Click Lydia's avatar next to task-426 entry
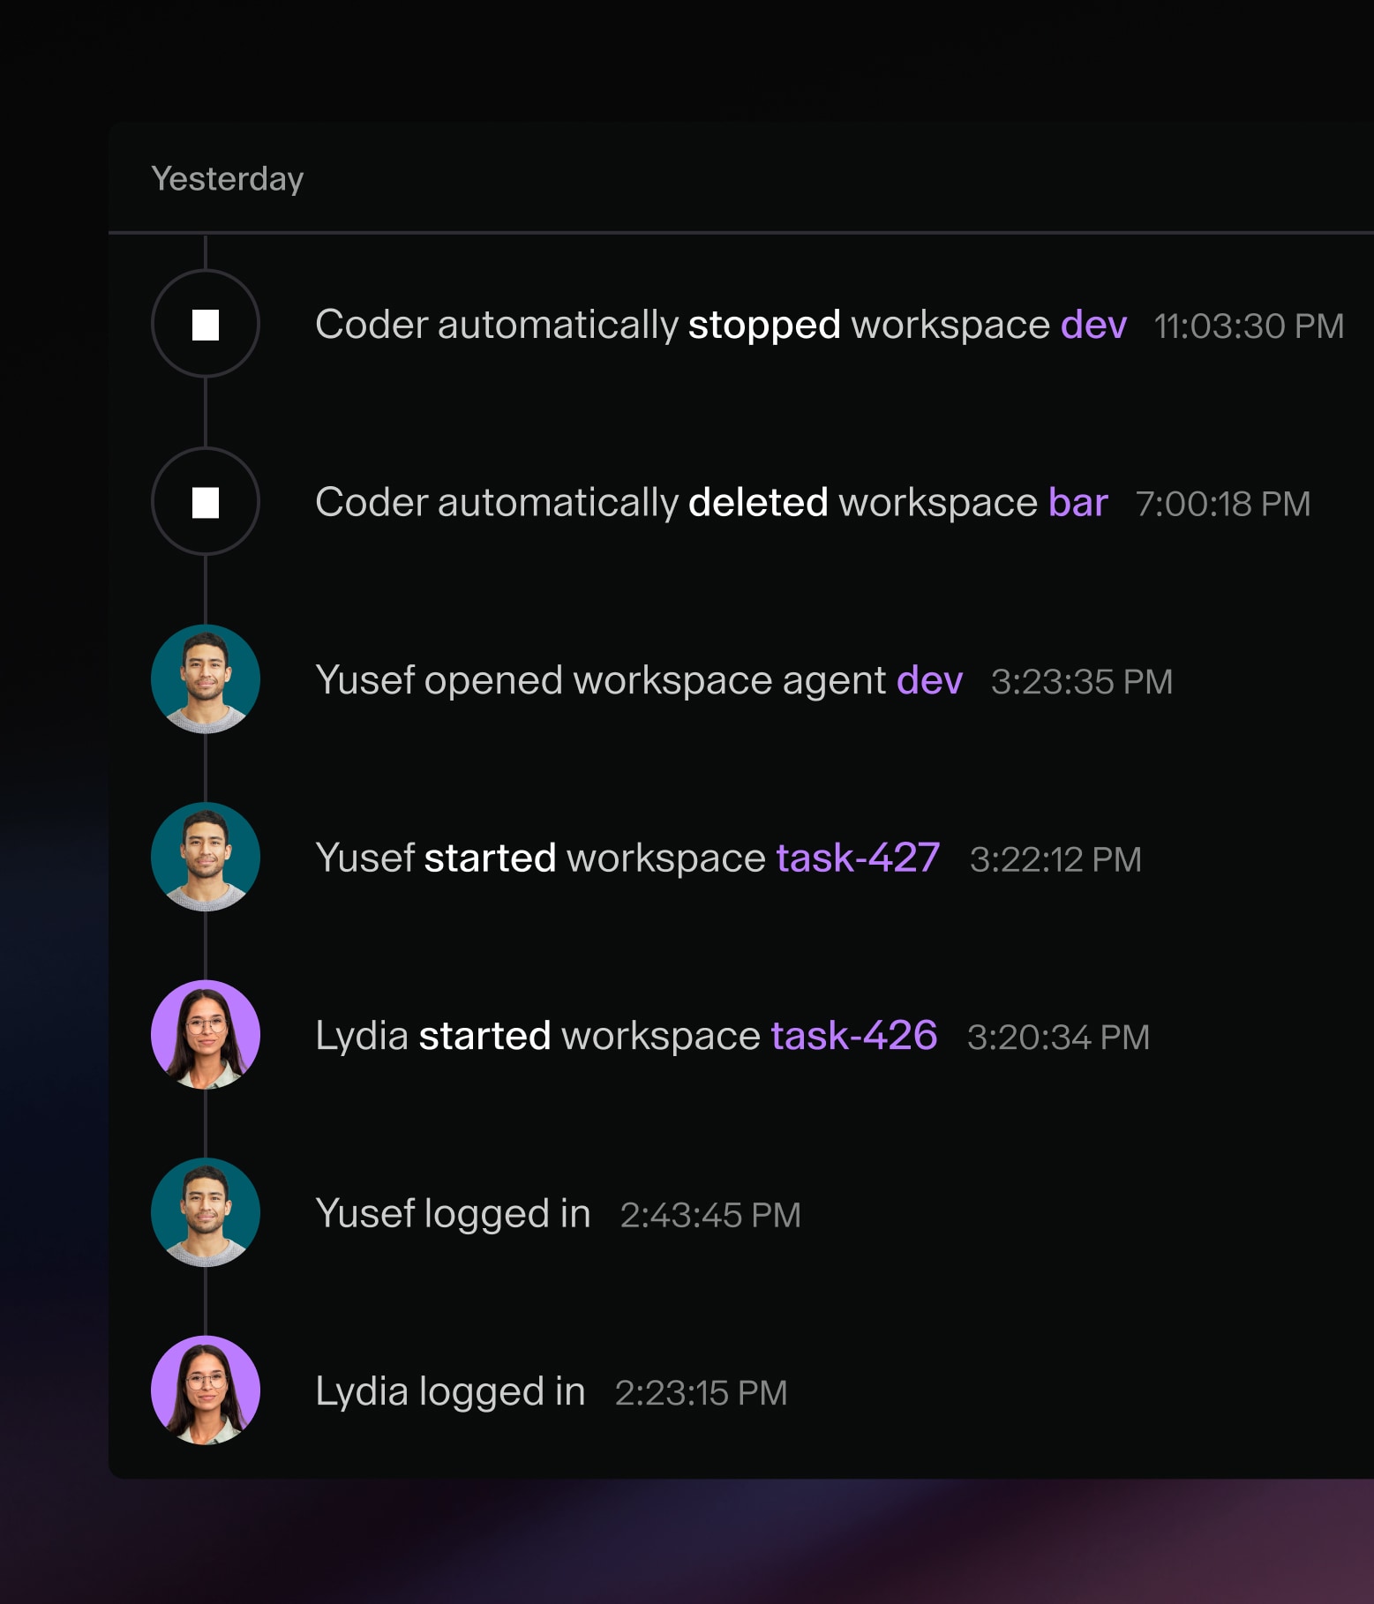The image size is (1374, 1604). coord(206,1035)
